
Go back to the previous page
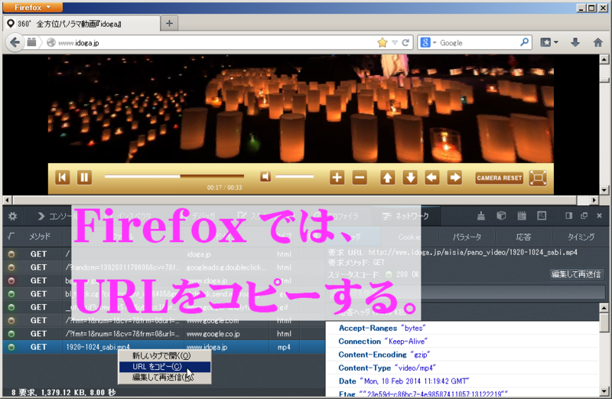click(x=15, y=42)
